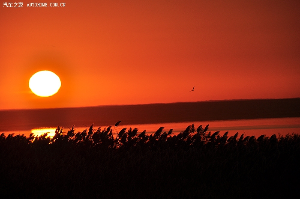This screenshot has height=199, width=300.
Task: Click the reed tips at far left edge
Action: (3, 136)
